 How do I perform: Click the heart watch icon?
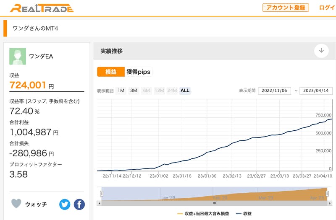point(16,204)
